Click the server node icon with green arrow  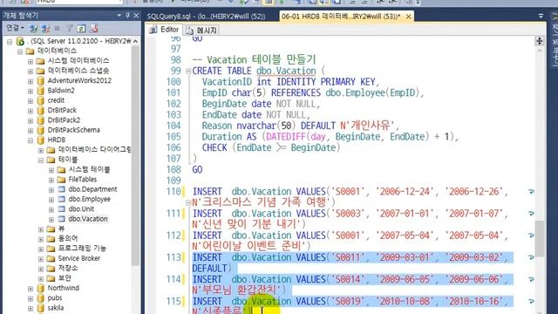pyautogui.click(x=20, y=41)
